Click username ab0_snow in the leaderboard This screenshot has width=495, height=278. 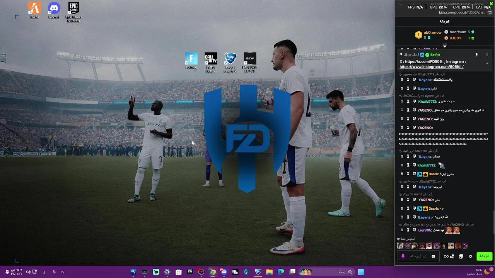[432, 32]
